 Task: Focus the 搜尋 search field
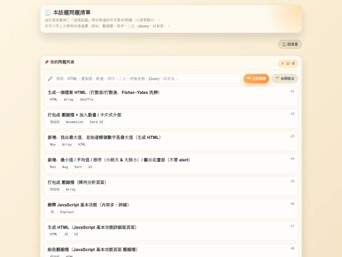click(x=142, y=79)
